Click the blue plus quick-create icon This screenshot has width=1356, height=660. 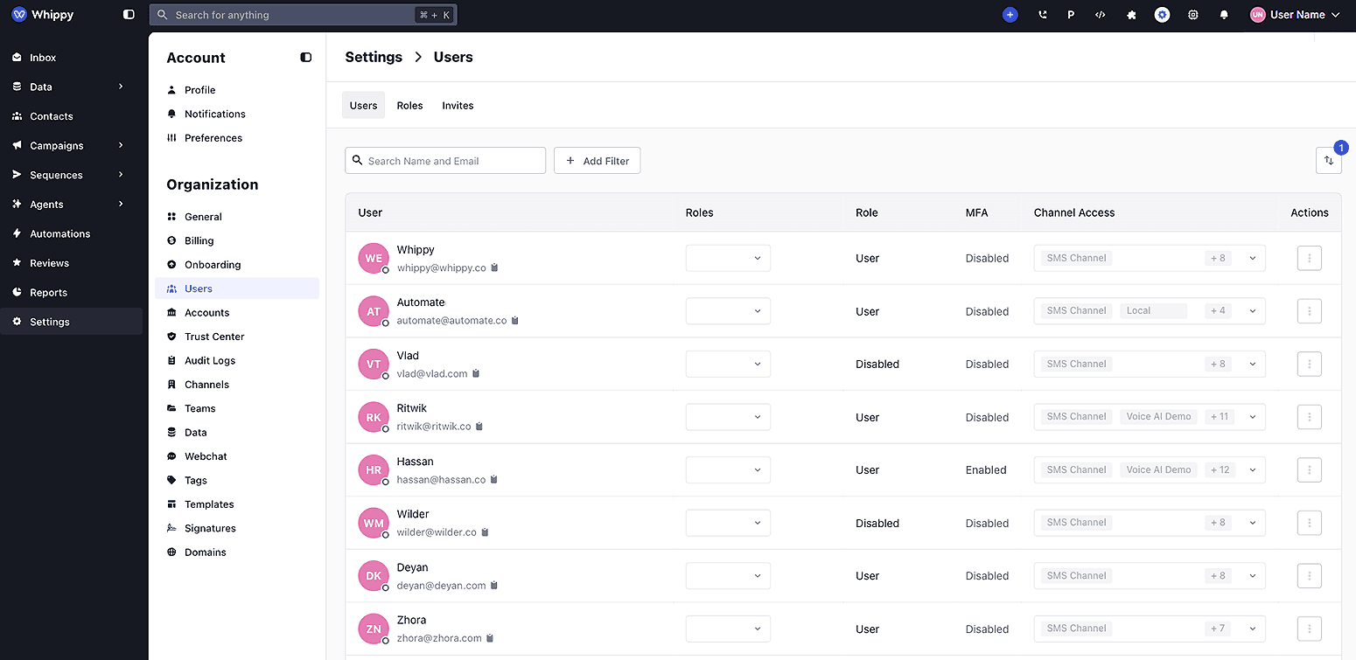click(1010, 14)
